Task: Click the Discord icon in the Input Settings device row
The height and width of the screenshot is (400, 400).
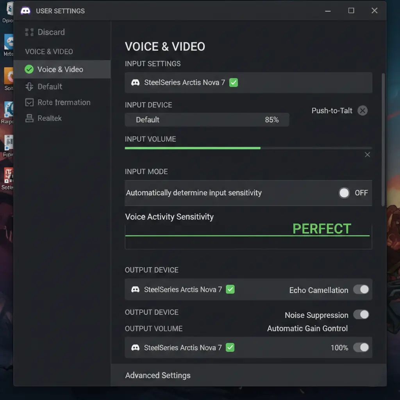Action: [135, 82]
